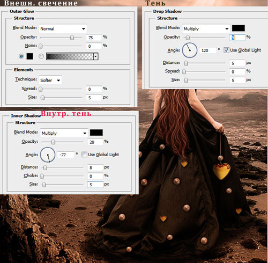Click the Inner Shadow angle dial
Image resolution: width=268 pixels, height=263 pixels.
click(48, 155)
